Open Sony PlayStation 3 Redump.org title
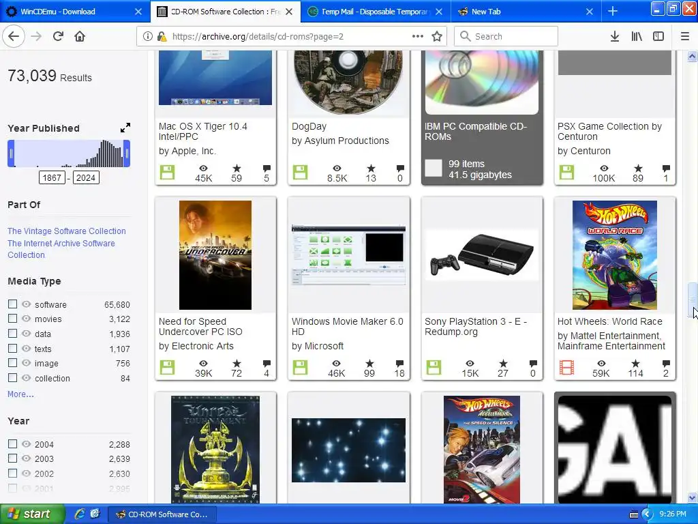 coord(476,326)
